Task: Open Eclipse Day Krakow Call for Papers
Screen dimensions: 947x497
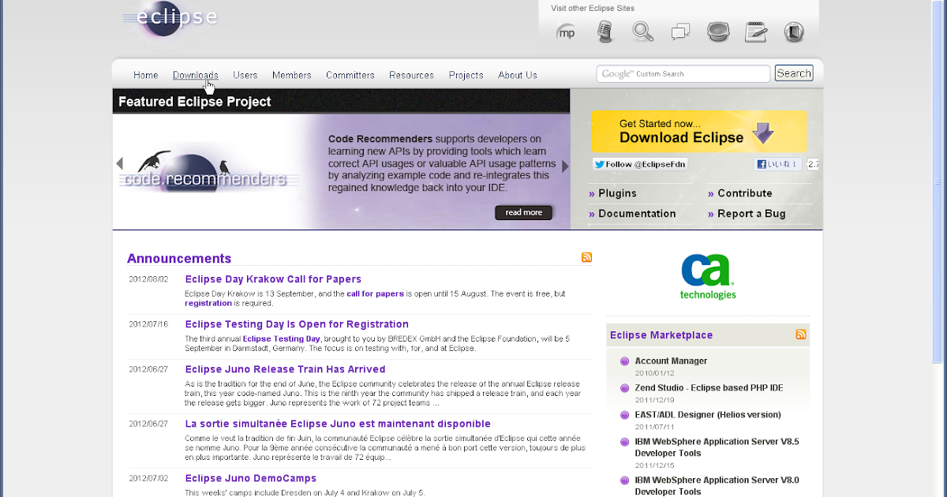Action: [273, 279]
